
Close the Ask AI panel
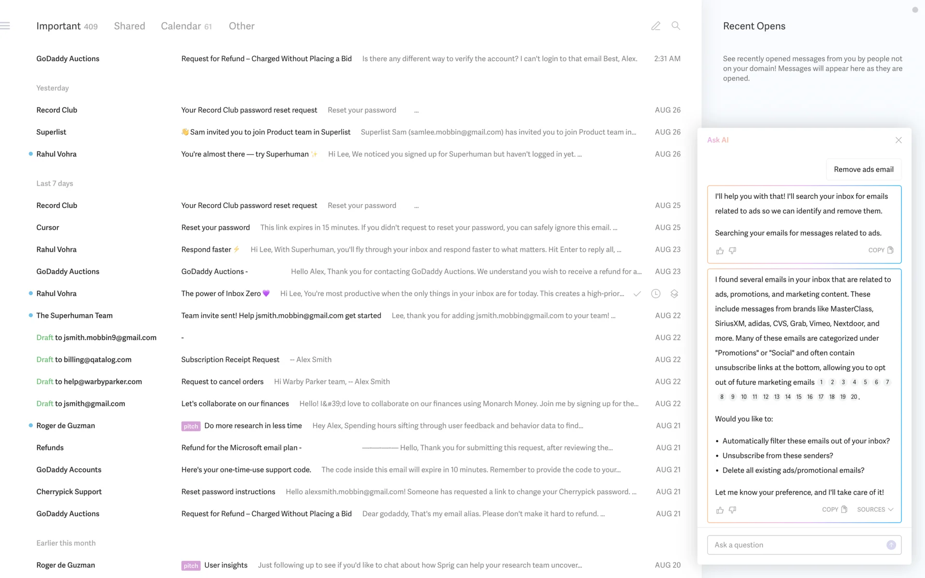pos(899,140)
